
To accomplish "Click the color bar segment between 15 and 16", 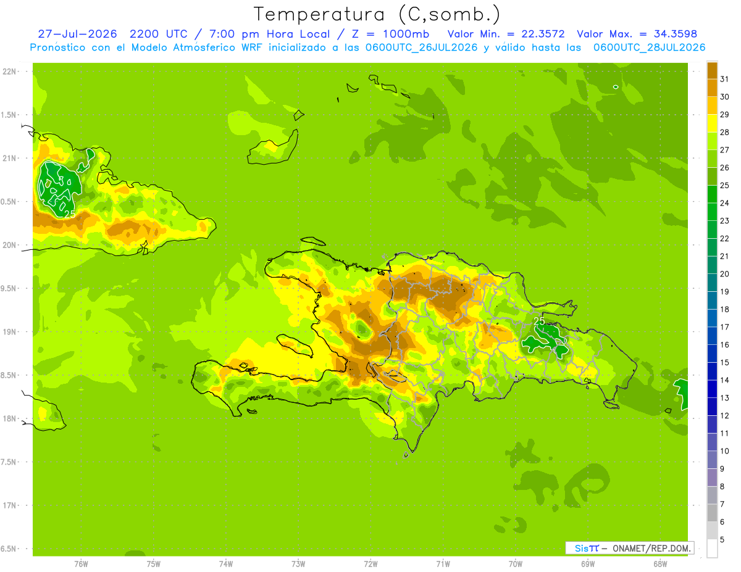I will pyautogui.click(x=712, y=354).
